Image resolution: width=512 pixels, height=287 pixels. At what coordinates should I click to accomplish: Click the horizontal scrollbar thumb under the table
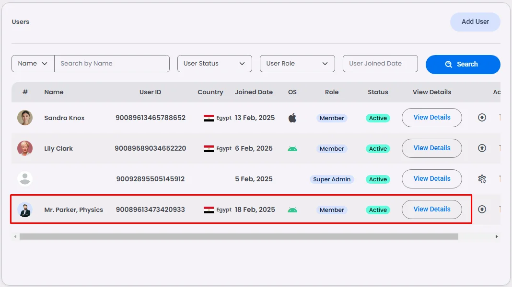tap(239, 236)
